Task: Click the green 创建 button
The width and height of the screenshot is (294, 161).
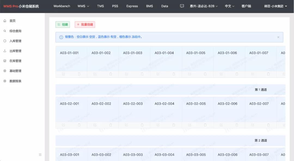Action: click(x=63, y=24)
